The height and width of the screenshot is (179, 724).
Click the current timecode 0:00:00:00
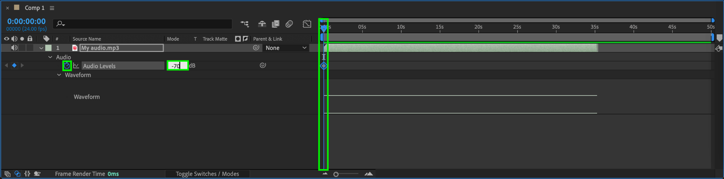(27, 21)
